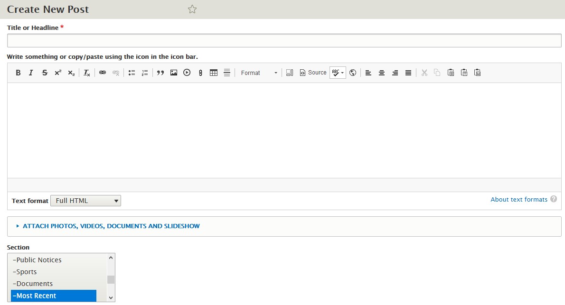Click the strikethrough icon
565x305 pixels.
tap(45, 73)
